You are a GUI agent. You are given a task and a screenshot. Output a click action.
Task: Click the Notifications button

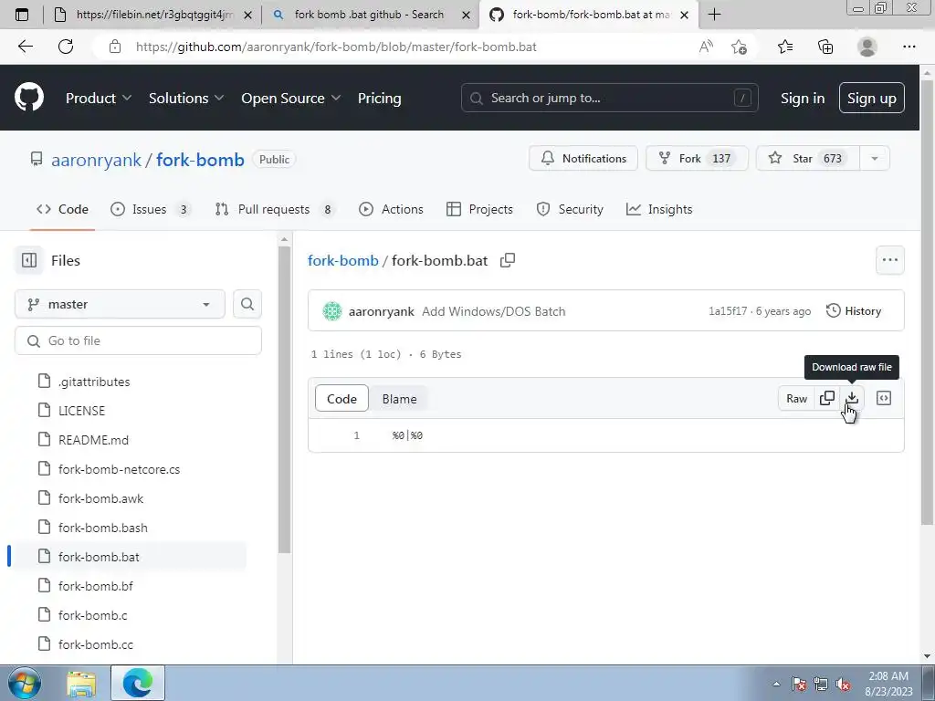click(583, 159)
